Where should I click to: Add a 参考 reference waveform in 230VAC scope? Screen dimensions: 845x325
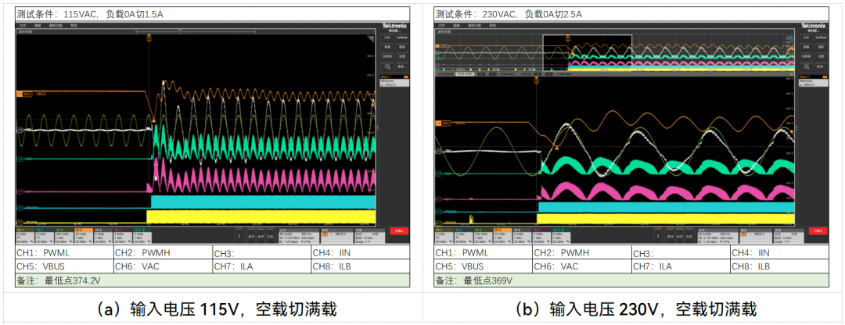click(680, 234)
